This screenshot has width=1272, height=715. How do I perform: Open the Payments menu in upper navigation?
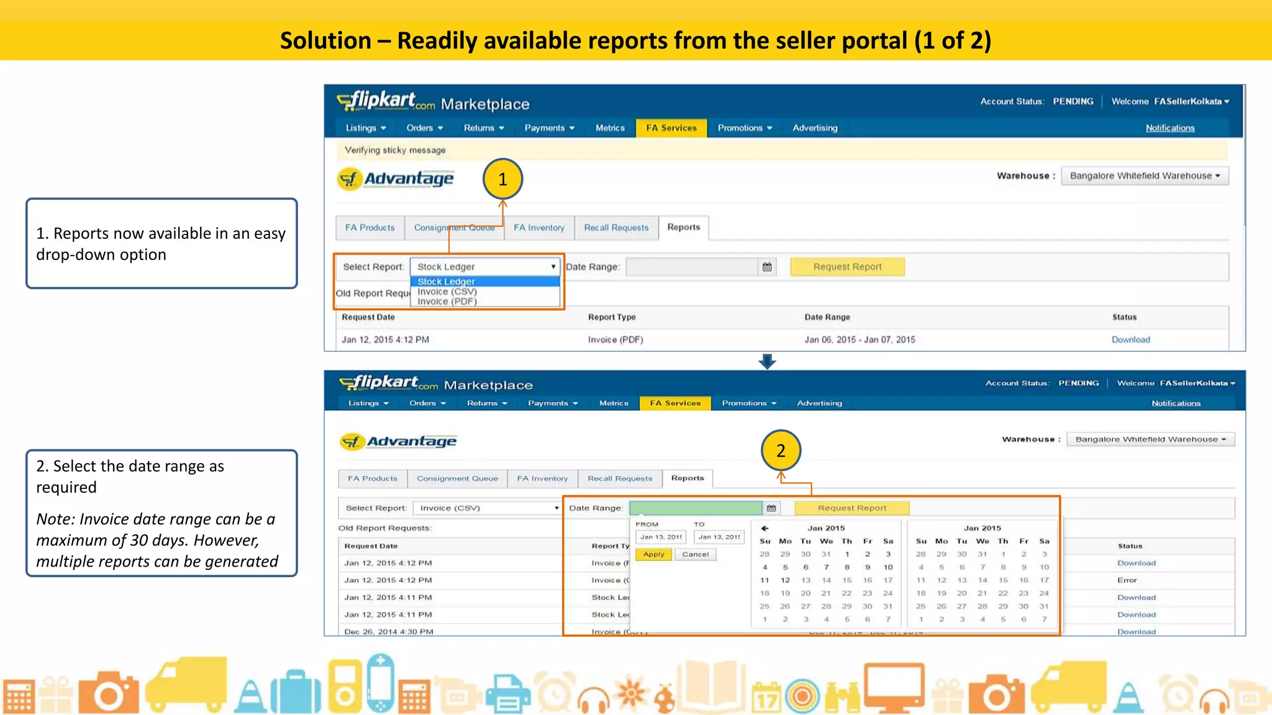(549, 128)
